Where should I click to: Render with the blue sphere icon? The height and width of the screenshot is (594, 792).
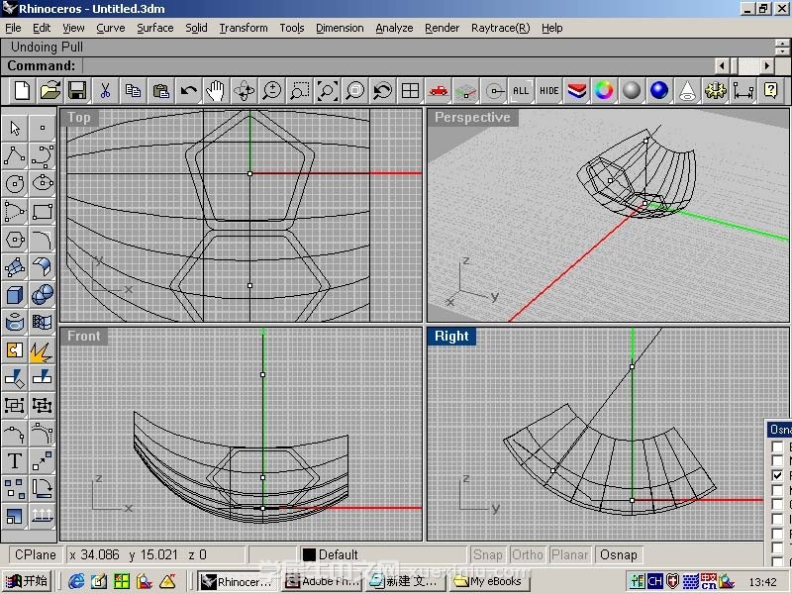click(659, 91)
